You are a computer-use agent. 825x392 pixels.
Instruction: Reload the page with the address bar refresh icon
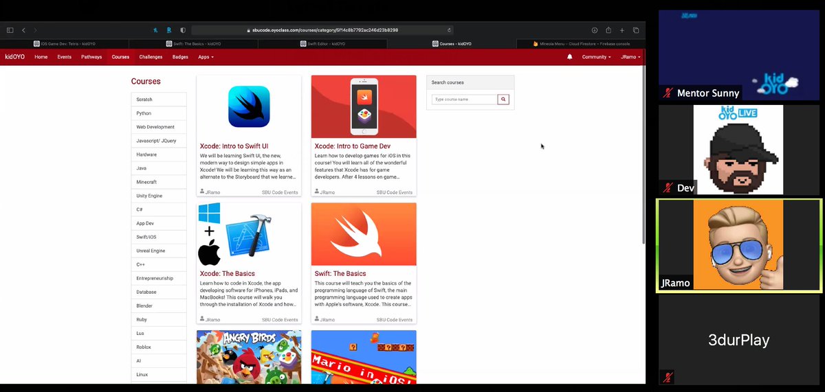[x=449, y=30]
